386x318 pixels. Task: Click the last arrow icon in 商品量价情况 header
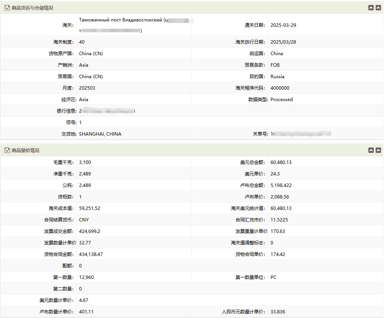click(378, 150)
